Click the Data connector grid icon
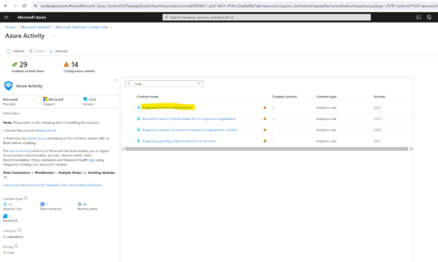438x262 pixels. pyautogui.click(x=42, y=204)
